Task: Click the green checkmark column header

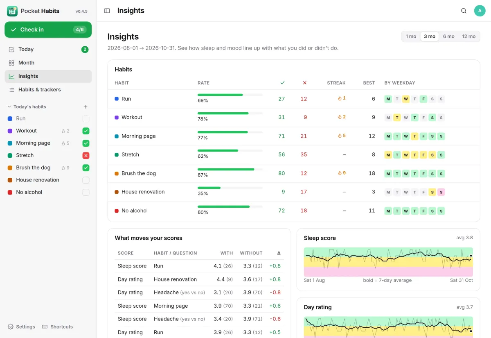Action: click(282, 83)
